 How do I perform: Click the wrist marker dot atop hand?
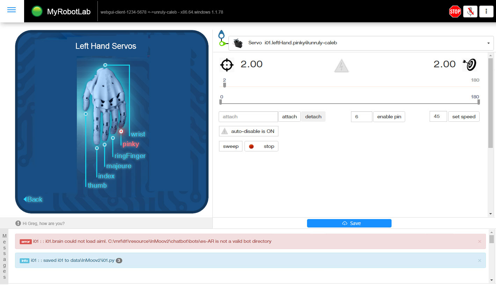(x=105, y=65)
